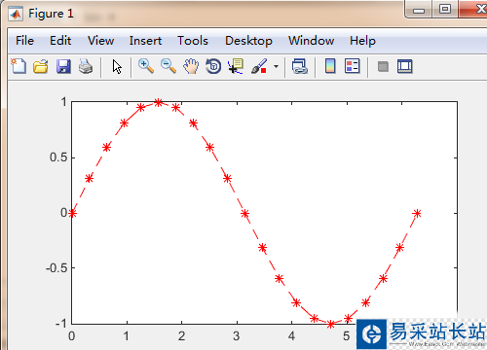Click the New Figure icon
This screenshot has height=350, width=487.
19,66
